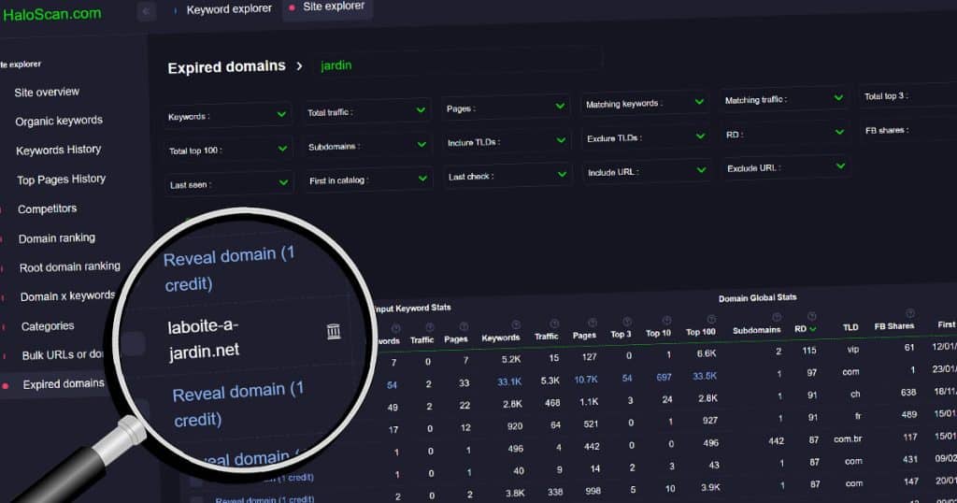Select the 115 RD cell
The image size is (957, 503).
tap(809, 351)
